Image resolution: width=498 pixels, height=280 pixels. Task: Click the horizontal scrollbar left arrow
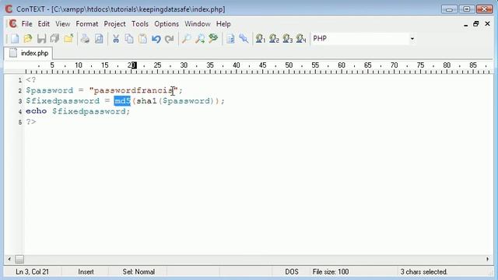click(x=9, y=259)
